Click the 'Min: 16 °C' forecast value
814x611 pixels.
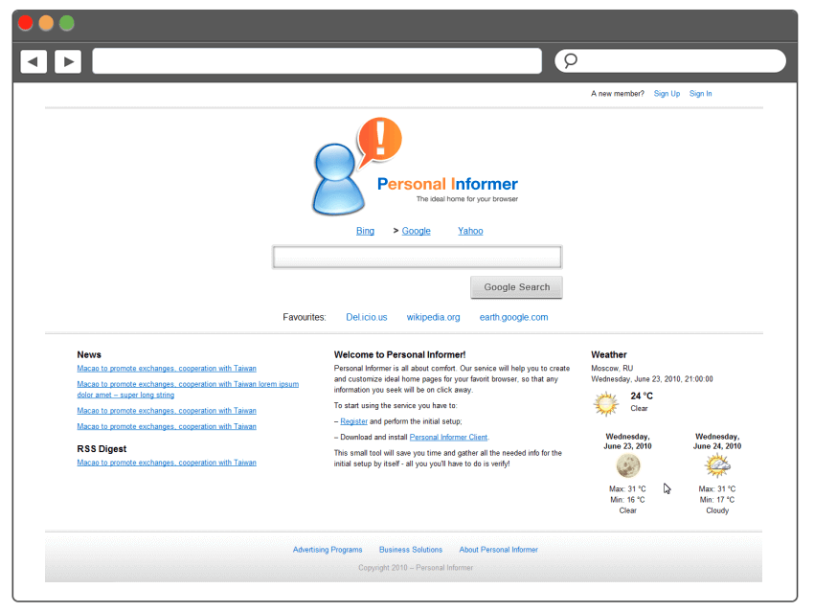(627, 500)
